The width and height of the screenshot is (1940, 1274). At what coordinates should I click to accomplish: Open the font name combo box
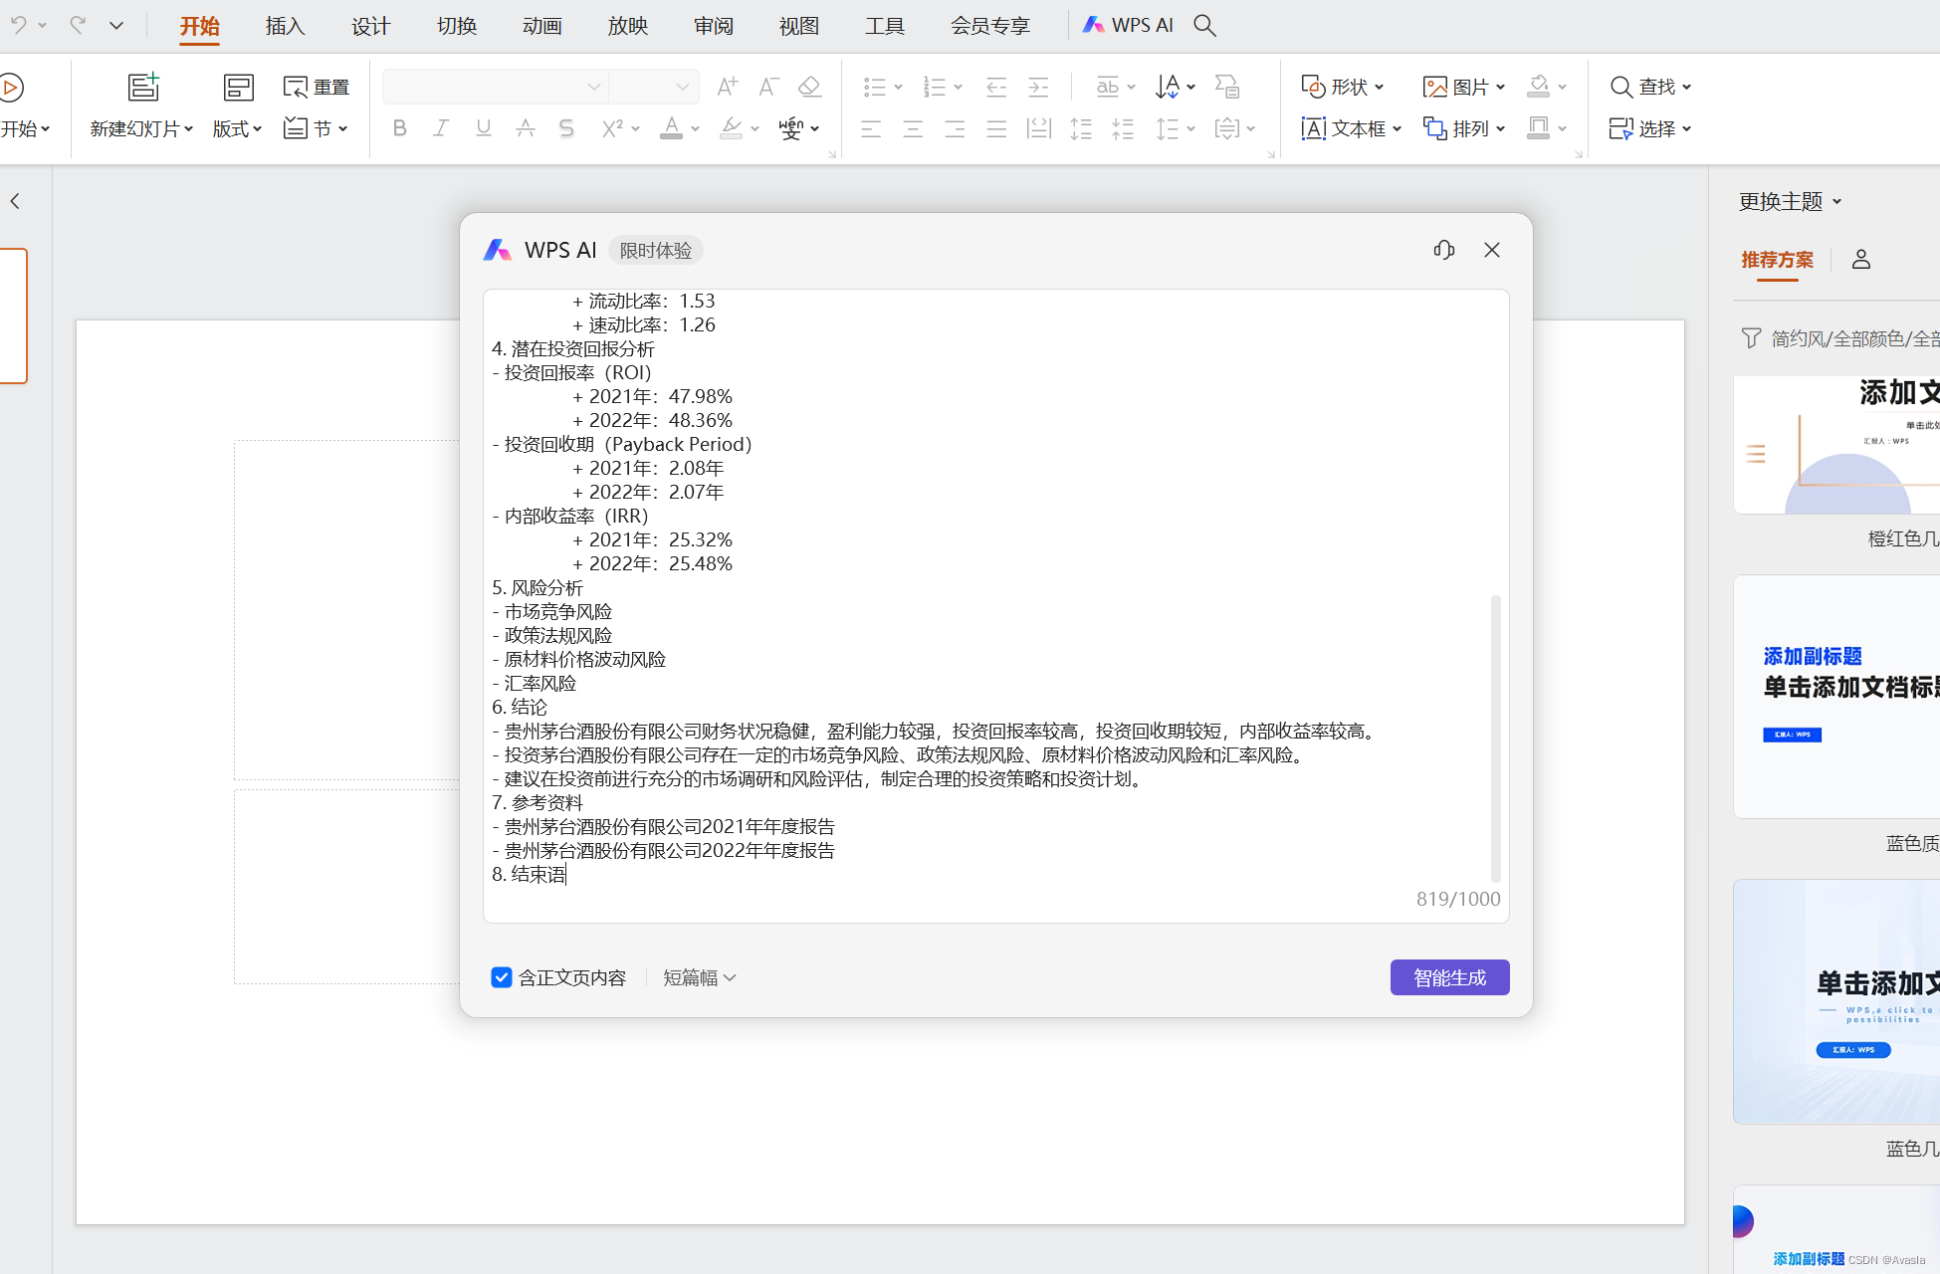click(x=495, y=87)
